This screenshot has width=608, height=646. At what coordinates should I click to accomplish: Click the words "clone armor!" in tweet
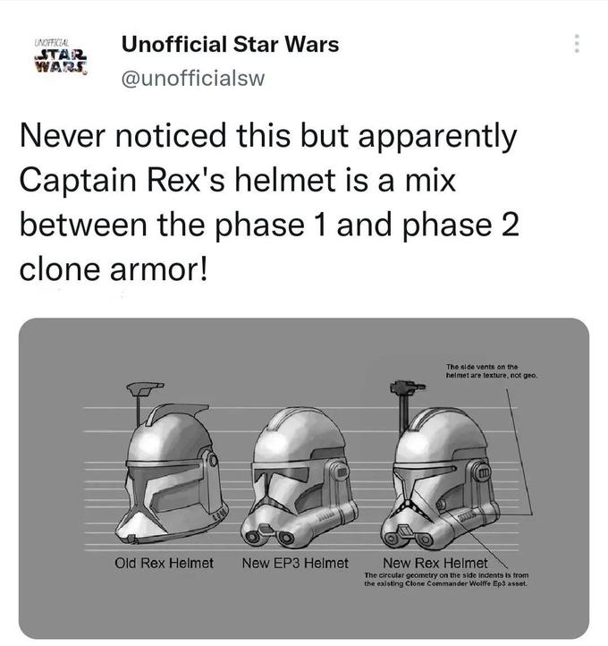click(113, 266)
